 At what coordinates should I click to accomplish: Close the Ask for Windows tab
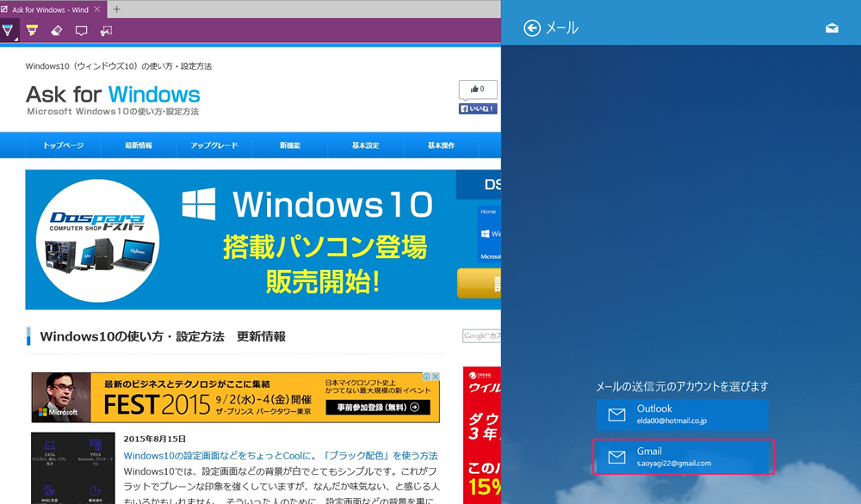click(x=97, y=9)
